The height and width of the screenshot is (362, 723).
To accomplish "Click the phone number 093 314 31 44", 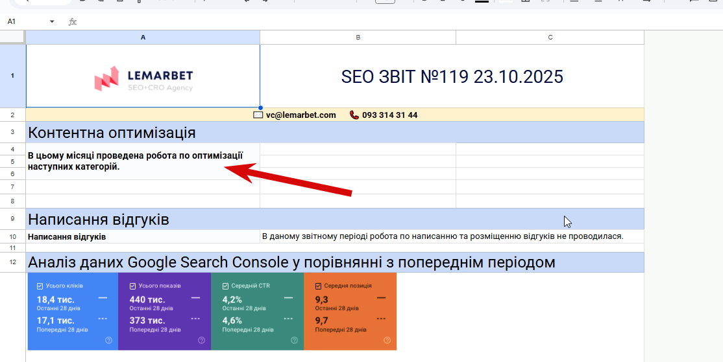I will [389, 115].
